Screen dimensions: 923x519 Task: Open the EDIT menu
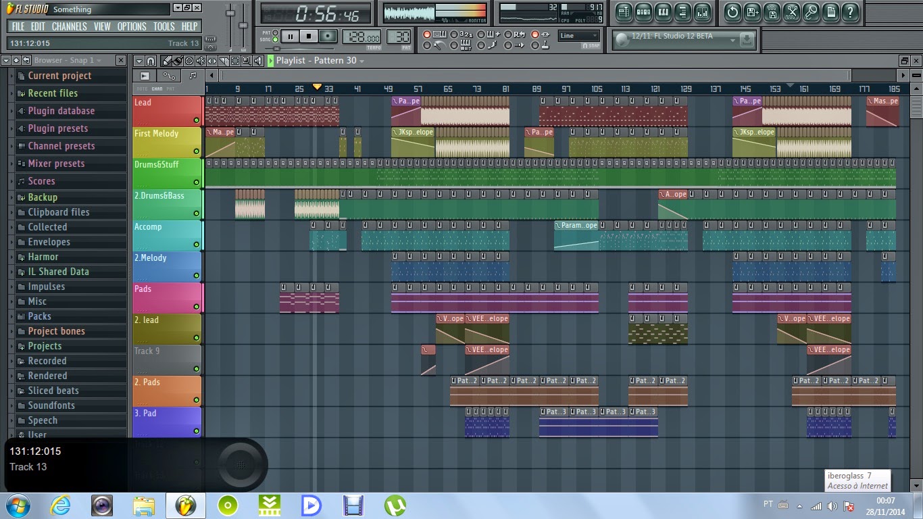click(x=38, y=27)
